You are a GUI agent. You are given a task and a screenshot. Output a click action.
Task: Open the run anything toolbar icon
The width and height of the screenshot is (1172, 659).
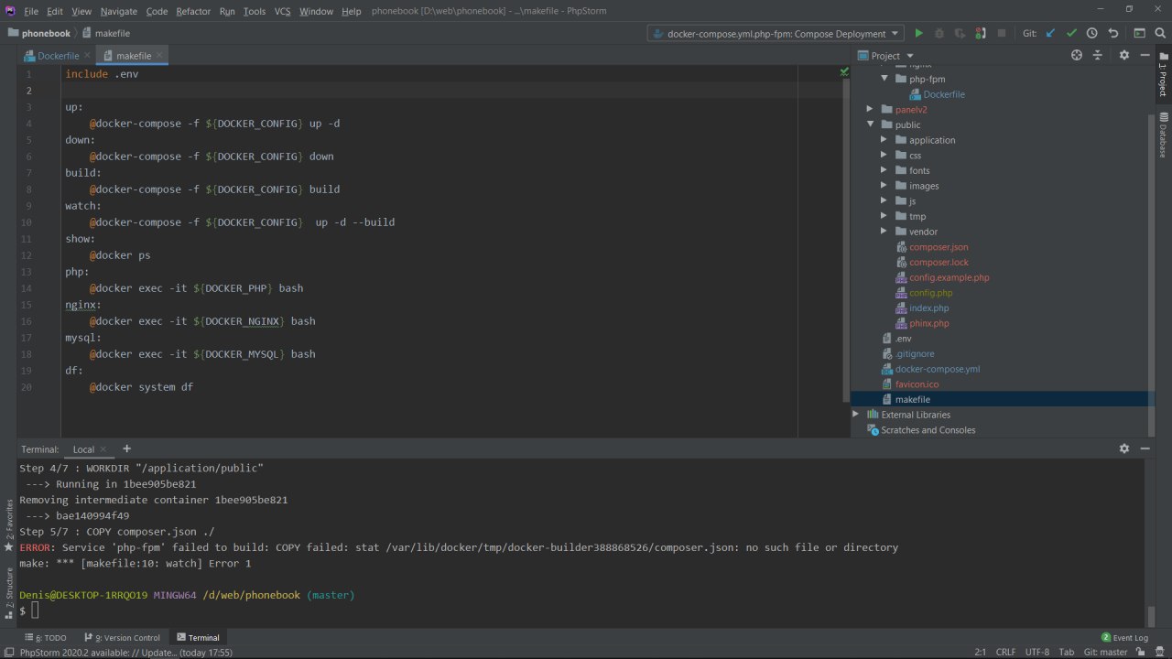point(1139,33)
